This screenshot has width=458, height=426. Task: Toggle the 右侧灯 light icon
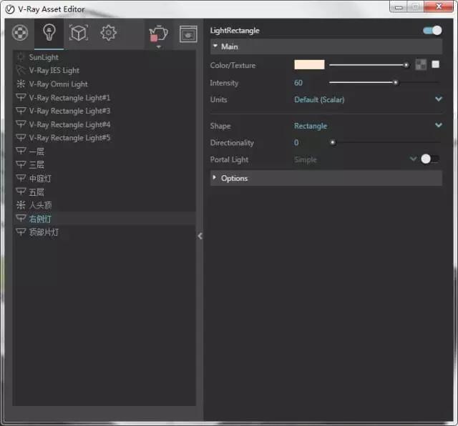pyautogui.click(x=21, y=218)
